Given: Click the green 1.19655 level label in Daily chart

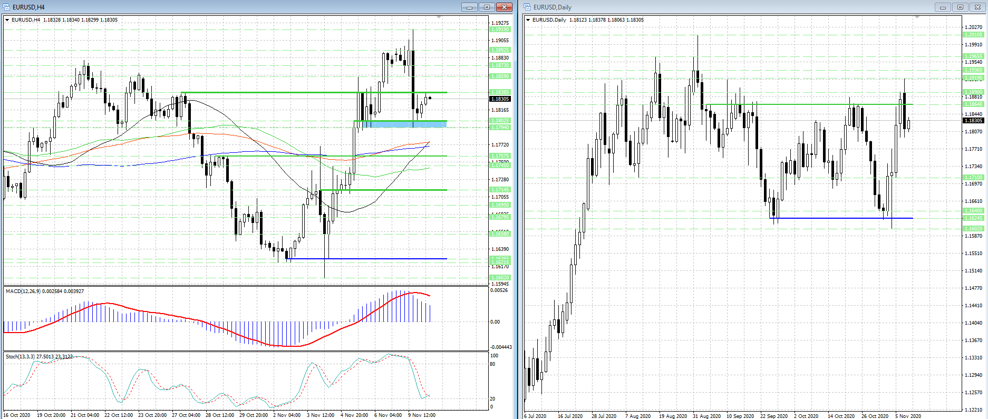Looking at the screenshot, I should (974, 56).
